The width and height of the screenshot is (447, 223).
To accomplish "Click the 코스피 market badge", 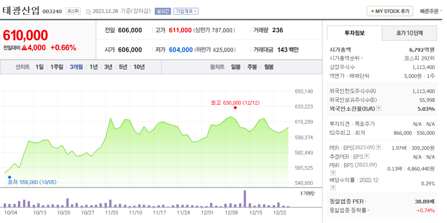I will 73,11.
